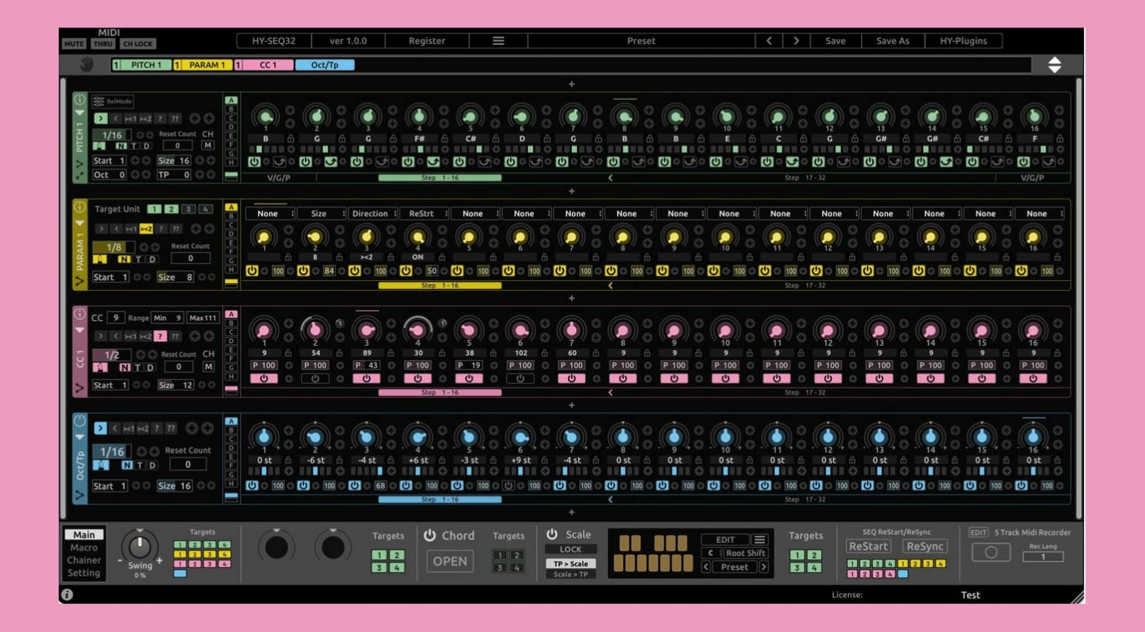The image size is (1145, 632).
Task: Click the Swing knob
Action: point(139,546)
